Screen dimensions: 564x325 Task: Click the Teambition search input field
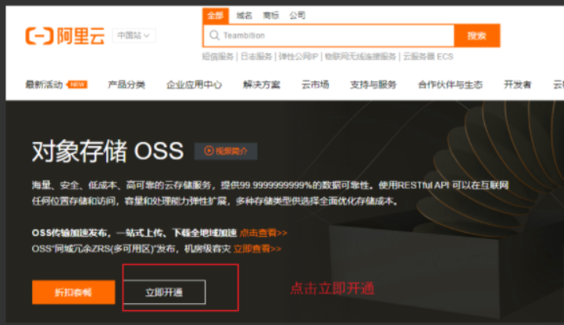click(329, 35)
